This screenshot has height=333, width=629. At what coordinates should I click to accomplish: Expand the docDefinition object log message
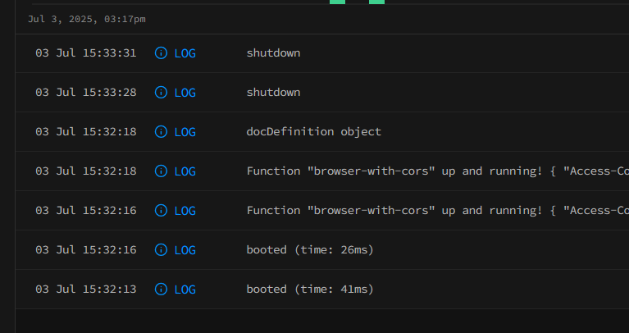tap(313, 132)
